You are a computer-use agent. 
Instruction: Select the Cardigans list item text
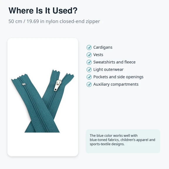click(x=103, y=48)
